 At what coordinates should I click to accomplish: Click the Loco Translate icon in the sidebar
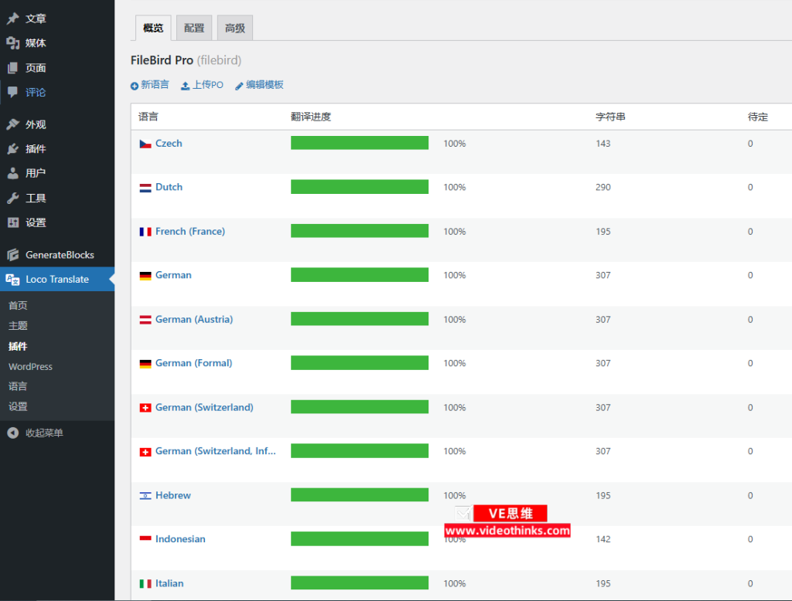(x=12, y=279)
